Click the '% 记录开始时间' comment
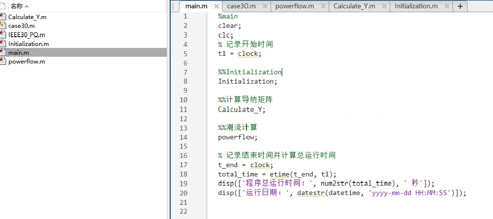This screenshot has width=493, height=219. tap(245, 44)
